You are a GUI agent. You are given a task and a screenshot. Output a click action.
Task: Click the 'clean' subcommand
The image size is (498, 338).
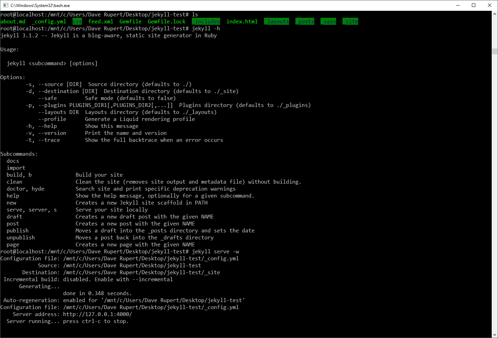click(x=14, y=182)
